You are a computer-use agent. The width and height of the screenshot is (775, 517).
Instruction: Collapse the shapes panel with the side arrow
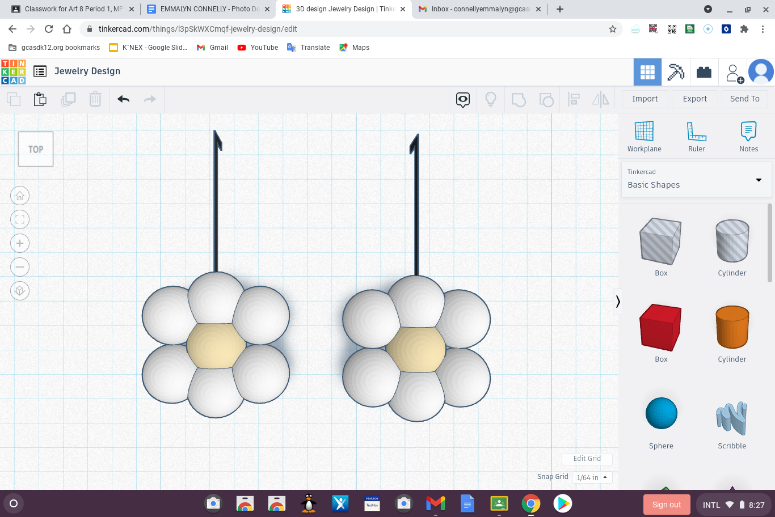(x=618, y=302)
